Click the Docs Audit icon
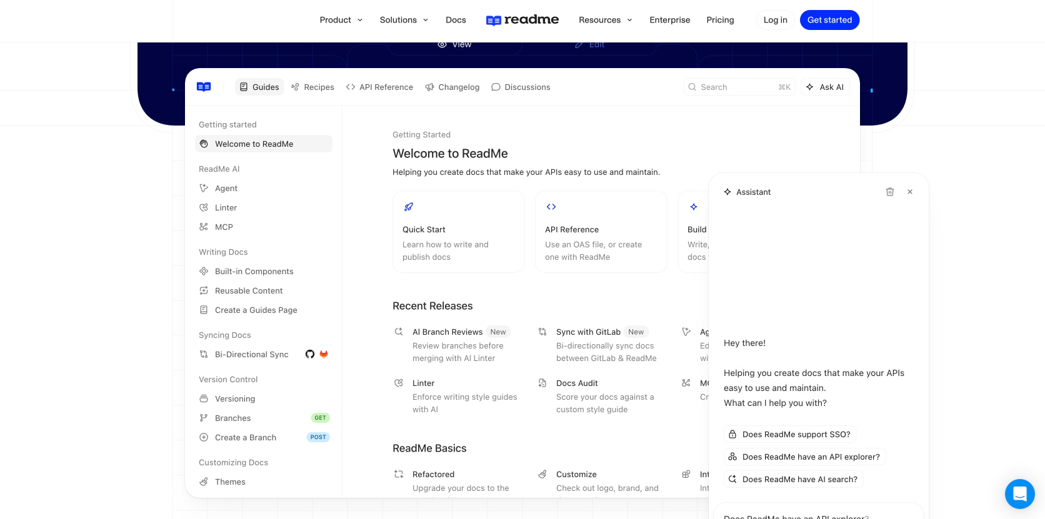 542,383
